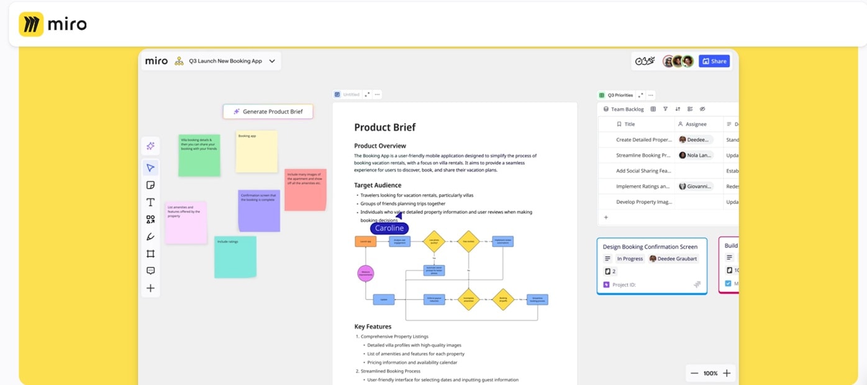Screen dimensions: 867x385
Task: Select the orange flowchart start box
Action: tap(365, 241)
